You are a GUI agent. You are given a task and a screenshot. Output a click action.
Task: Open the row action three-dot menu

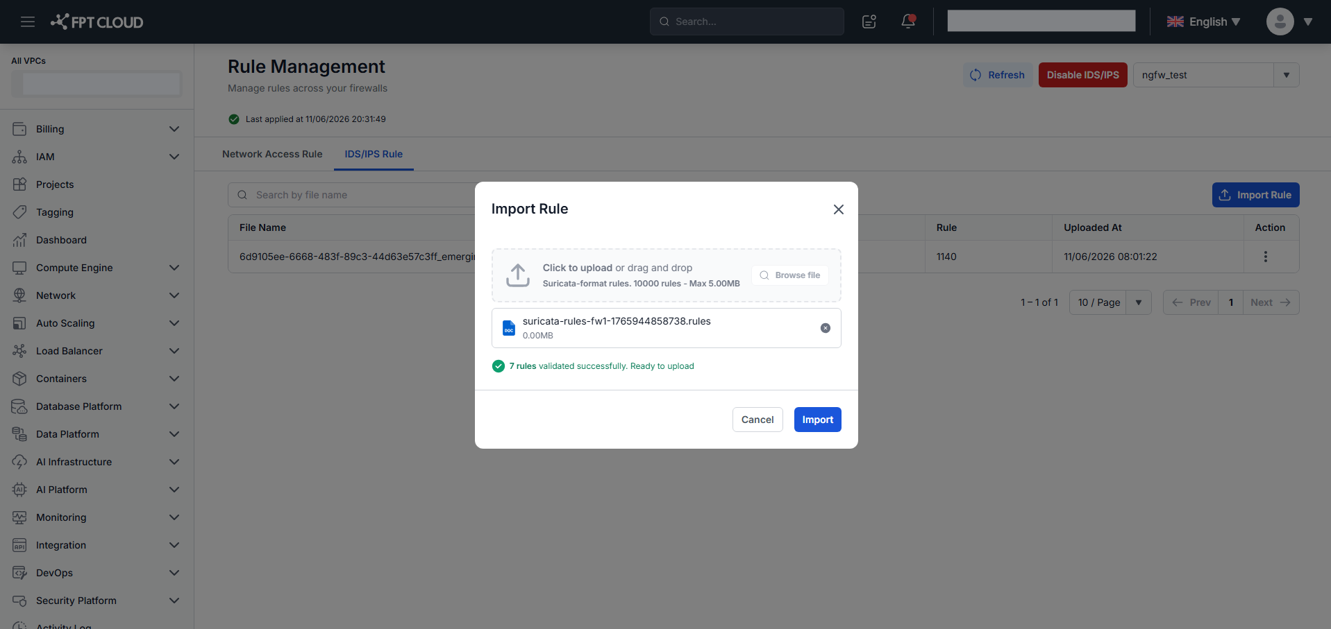pyautogui.click(x=1266, y=257)
